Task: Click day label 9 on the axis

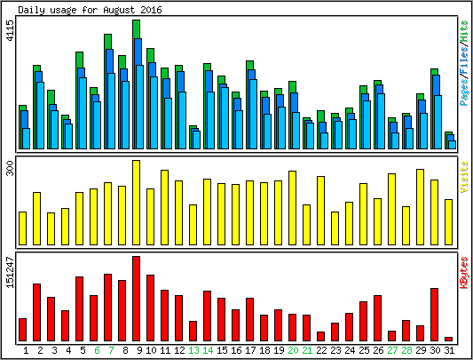Action: tap(139, 350)
